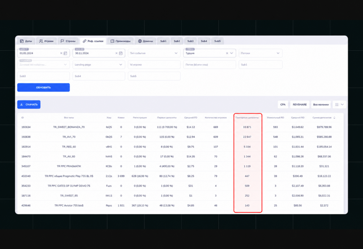Open the Промокоды tab
363x249 pixels.
(121, 41)
